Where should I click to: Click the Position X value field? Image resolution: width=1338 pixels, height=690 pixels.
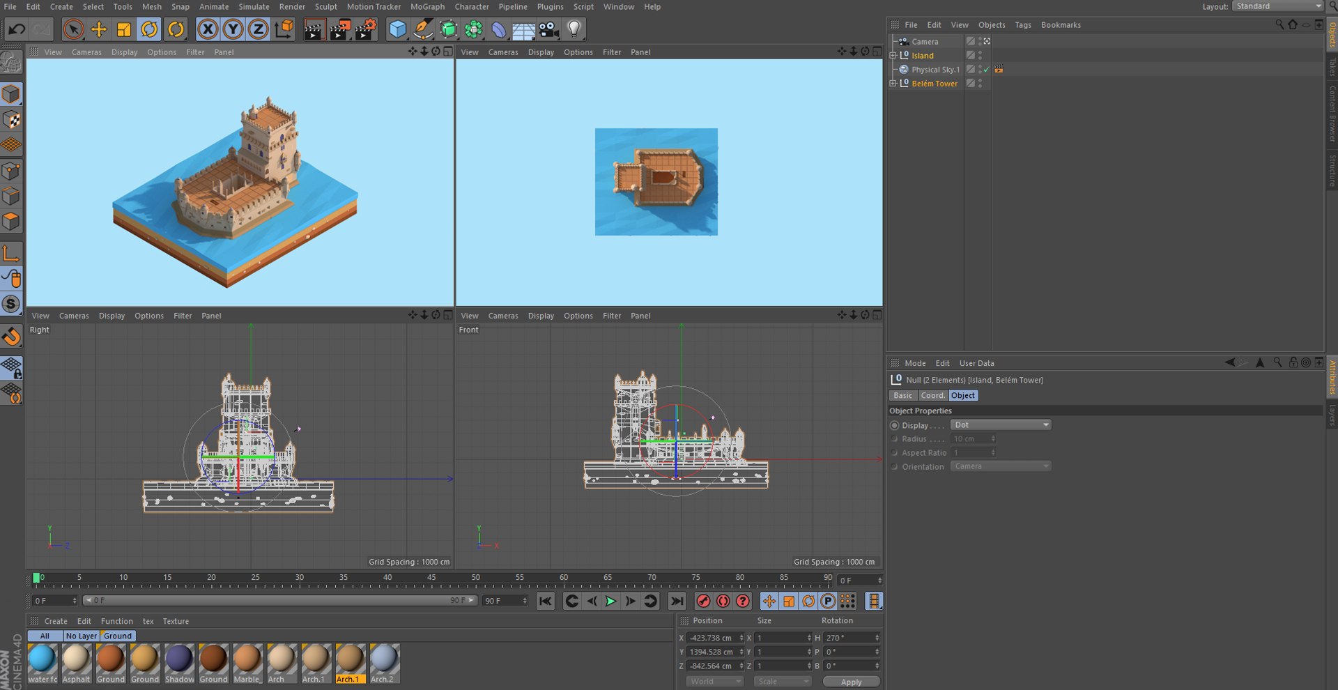pos(712,638)
